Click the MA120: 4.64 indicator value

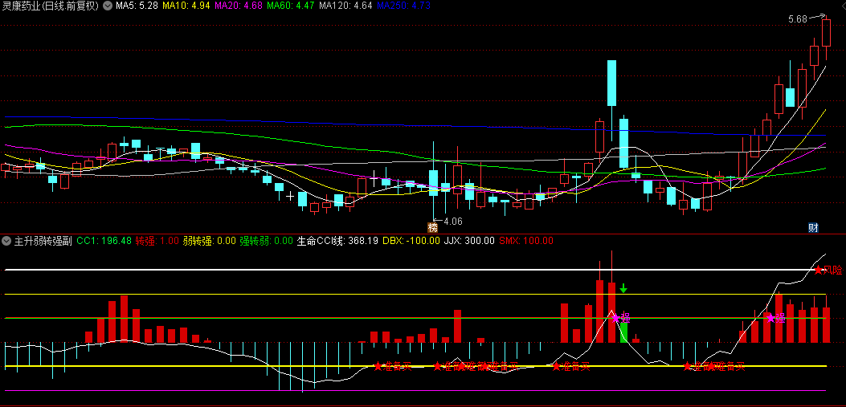point(345,6)
